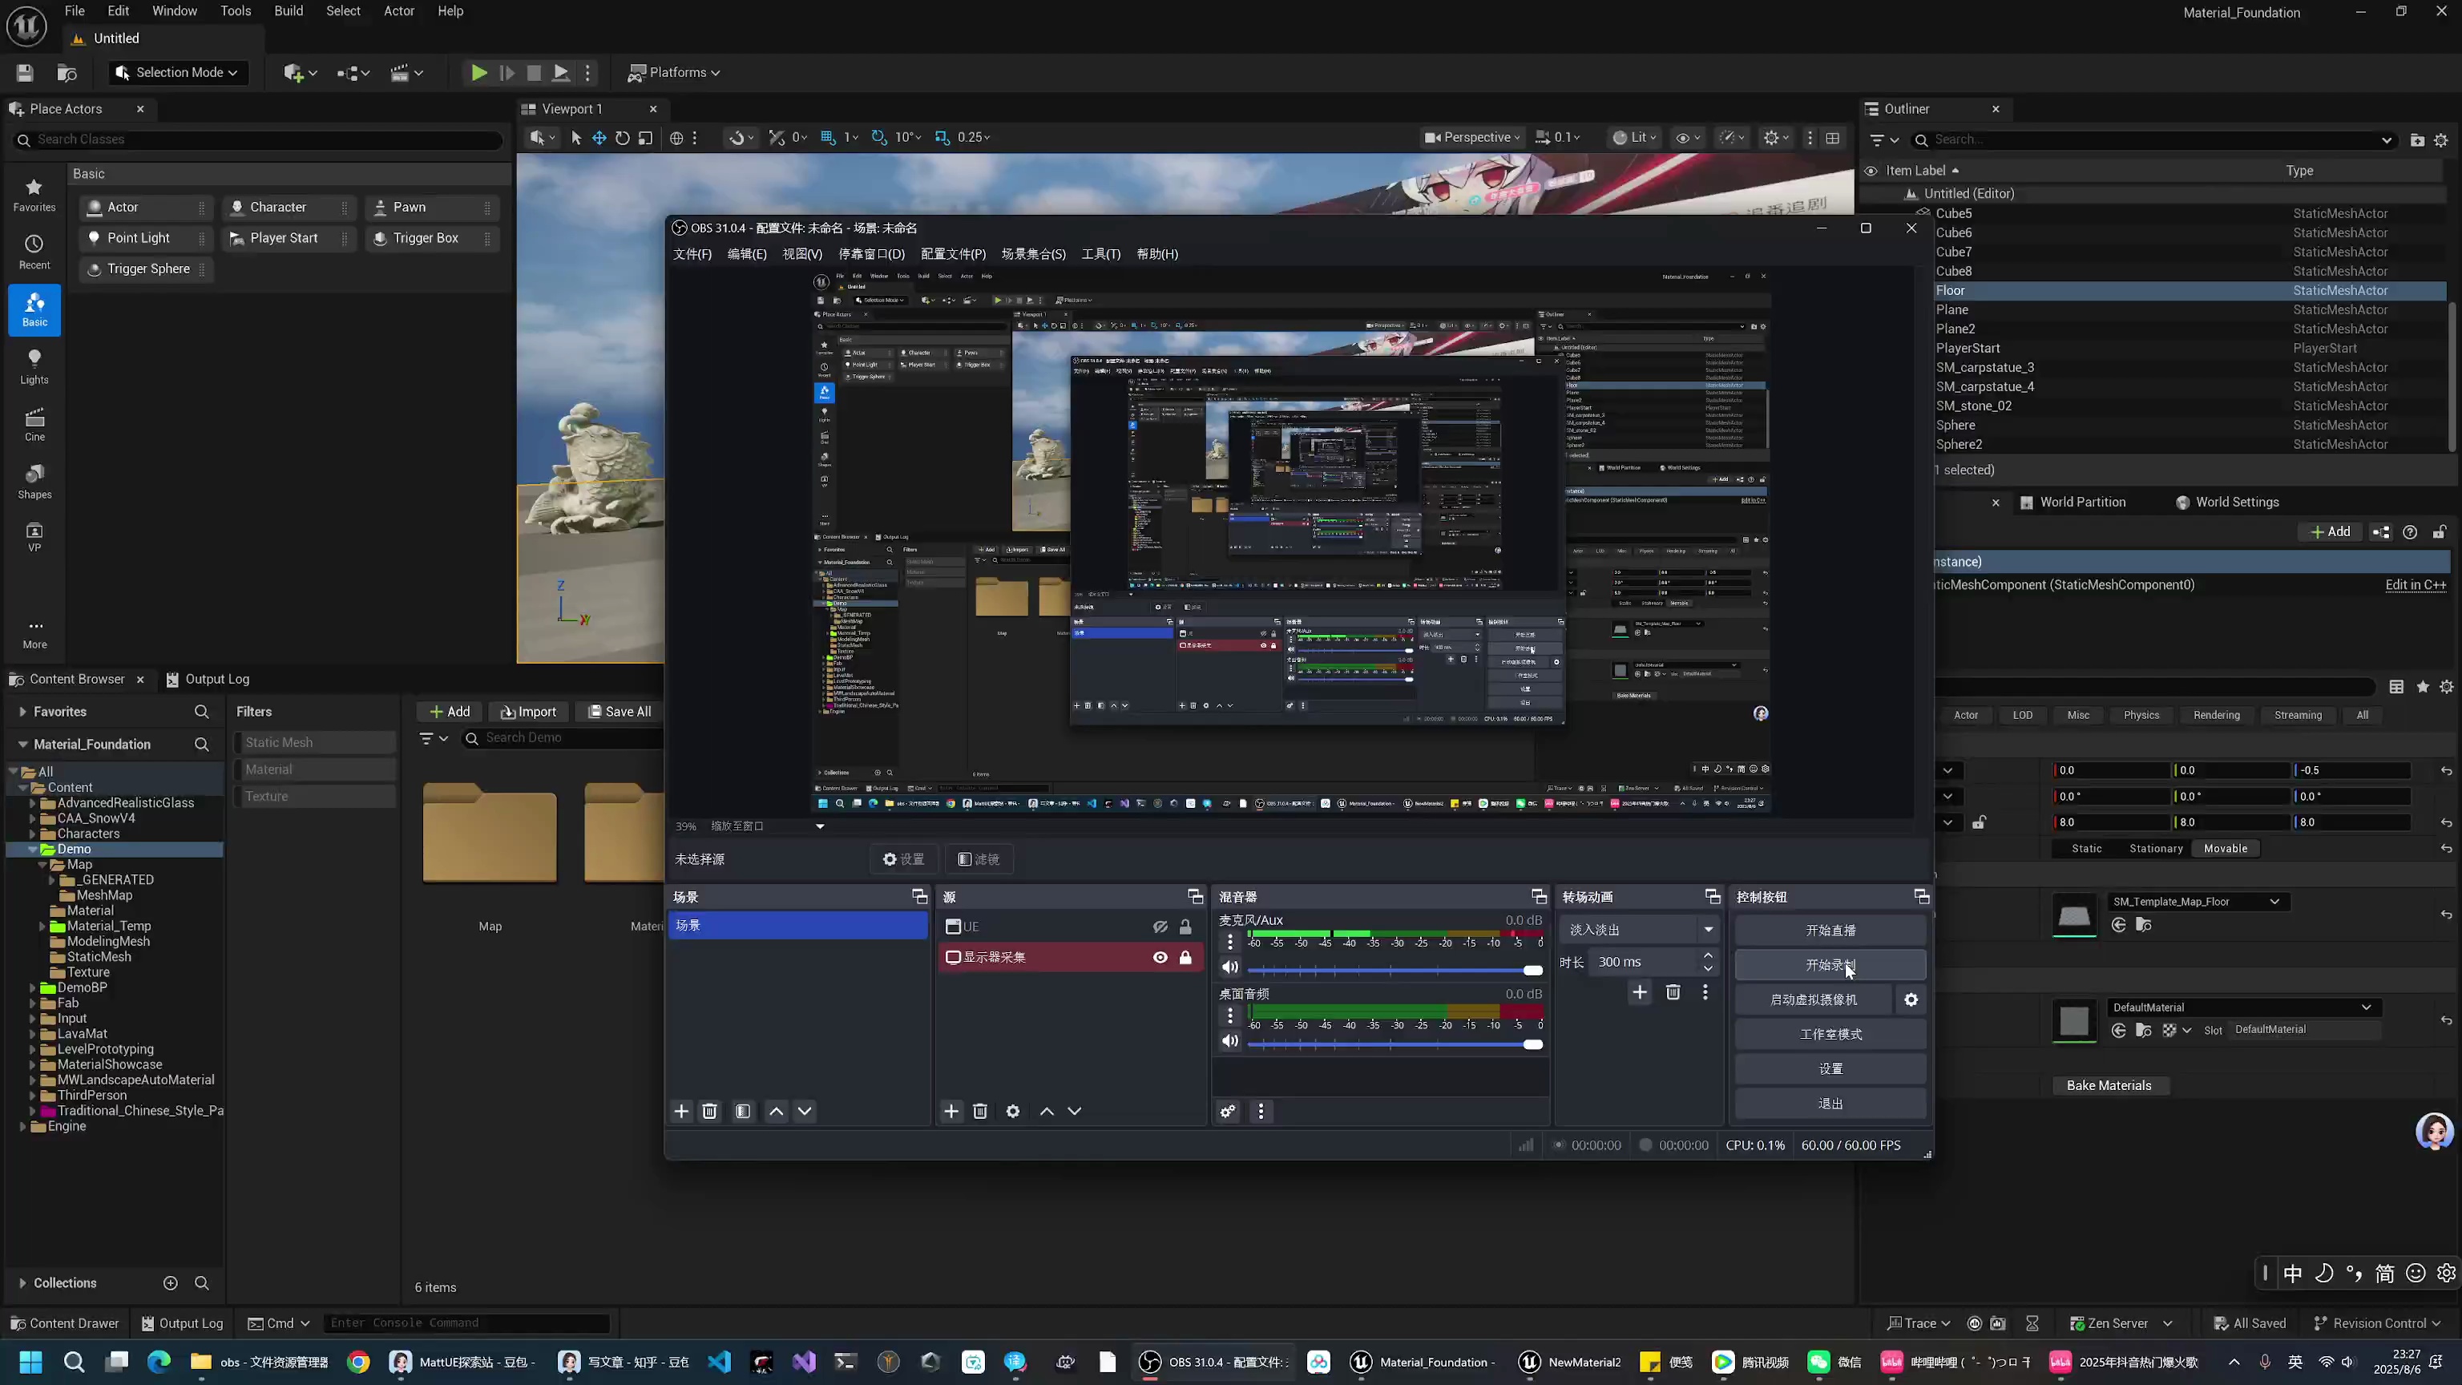This screenshot has width=2462, height=1385.
Task: Adjust the 桌面音频 volume slider
Action: click(x=1394, y=1044)
